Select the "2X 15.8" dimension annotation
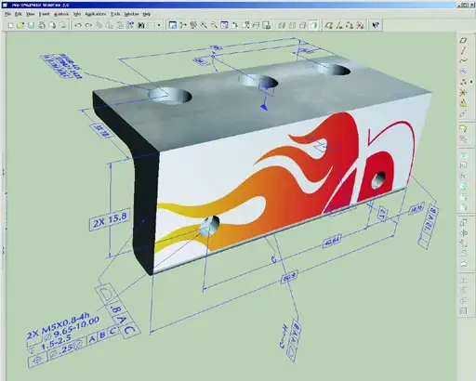Screen dimensions: 476x381 pyautogui.click(x=110, y=219)
